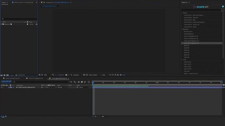Select Circle Motion - Bias in Shape Kit
225x126 pixels.
[189, 20]
